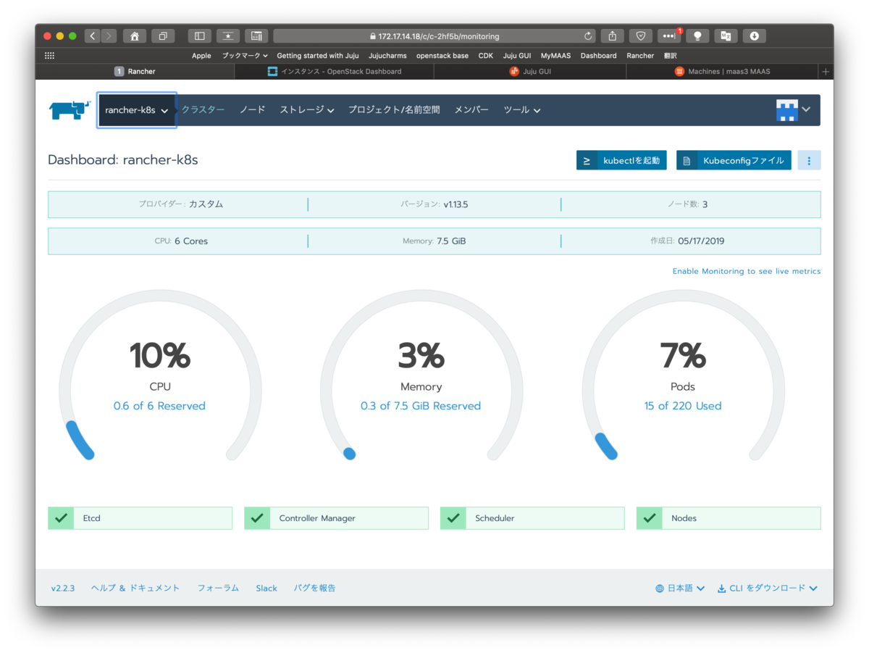Screen dimensions: 869x653
Task: Open the favorites grid icon
Action: 49,56
